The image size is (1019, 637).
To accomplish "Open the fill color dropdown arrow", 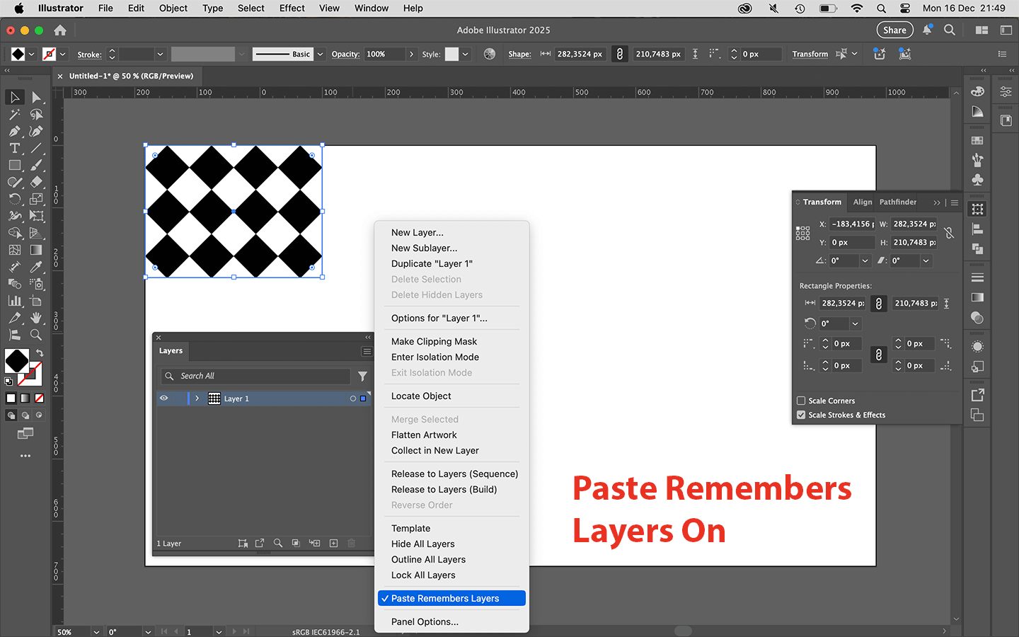I will [x=31, y=54].
